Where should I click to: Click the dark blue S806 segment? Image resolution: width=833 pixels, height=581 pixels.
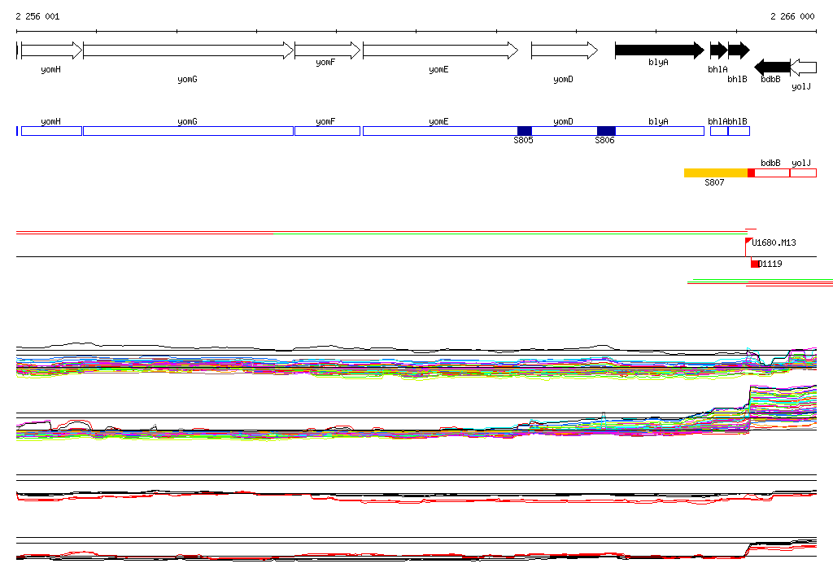606,131
